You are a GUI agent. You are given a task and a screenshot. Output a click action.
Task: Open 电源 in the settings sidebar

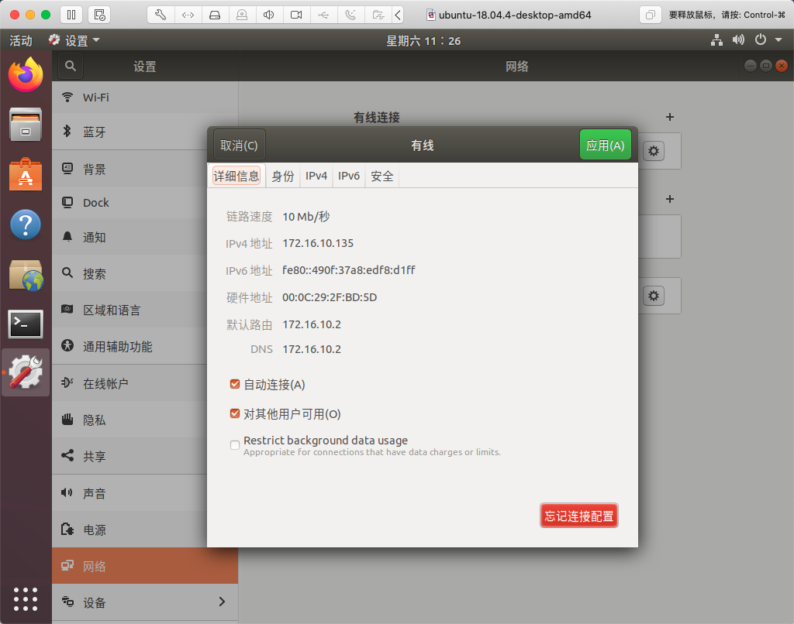coord(145,530)
